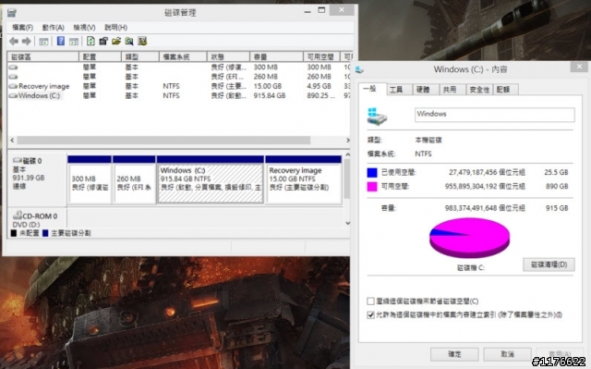Viewport: 591px width, 369px height.
Task: Sort by the 狀態 column header
Action: click(228, 56)
